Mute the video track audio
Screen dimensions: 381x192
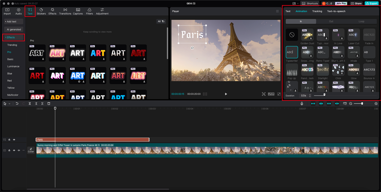(19, 150)
